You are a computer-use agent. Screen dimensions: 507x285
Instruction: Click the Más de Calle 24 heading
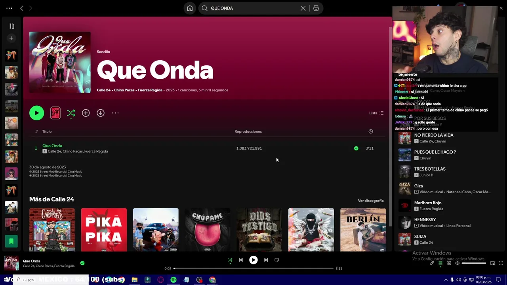[x=51, y=199]
